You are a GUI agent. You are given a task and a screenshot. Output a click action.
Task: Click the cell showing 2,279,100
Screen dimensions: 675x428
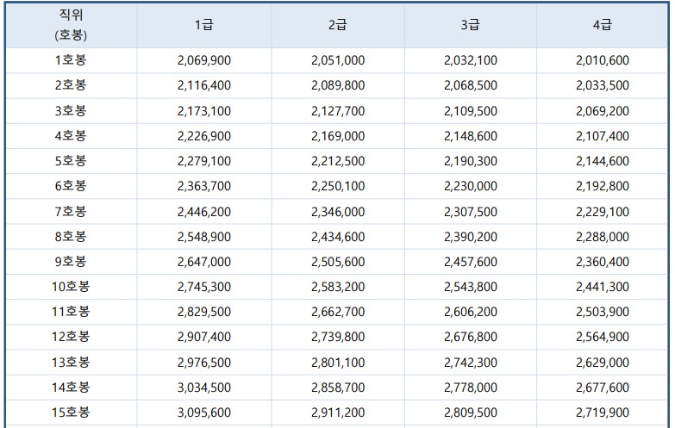(204, 161)
